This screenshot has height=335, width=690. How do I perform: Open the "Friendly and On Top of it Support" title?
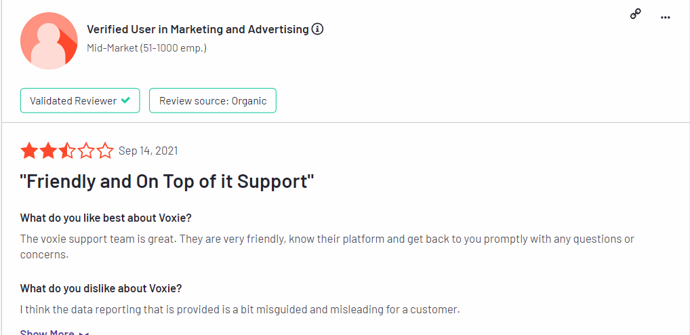[167, 182]
